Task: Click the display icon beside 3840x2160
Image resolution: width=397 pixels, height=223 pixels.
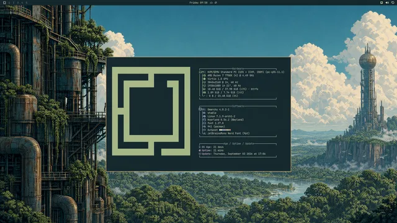Action: 204,82
